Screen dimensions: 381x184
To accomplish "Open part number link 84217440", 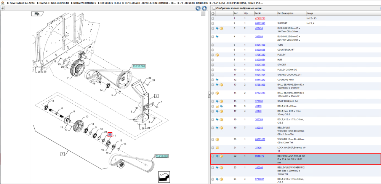I will click(260, 24).
